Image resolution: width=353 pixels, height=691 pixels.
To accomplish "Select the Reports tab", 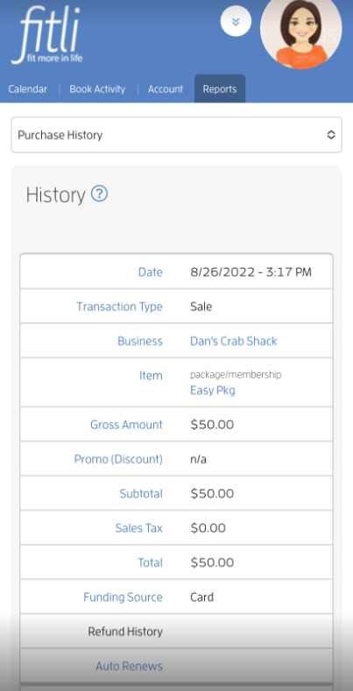I will click(x=220, y=89).
